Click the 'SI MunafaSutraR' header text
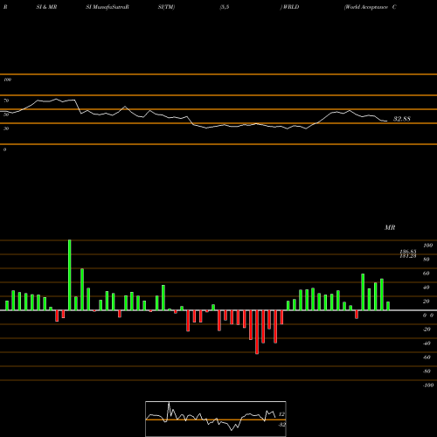The height and width of the screenshot is (437, 437). (108, 7)
